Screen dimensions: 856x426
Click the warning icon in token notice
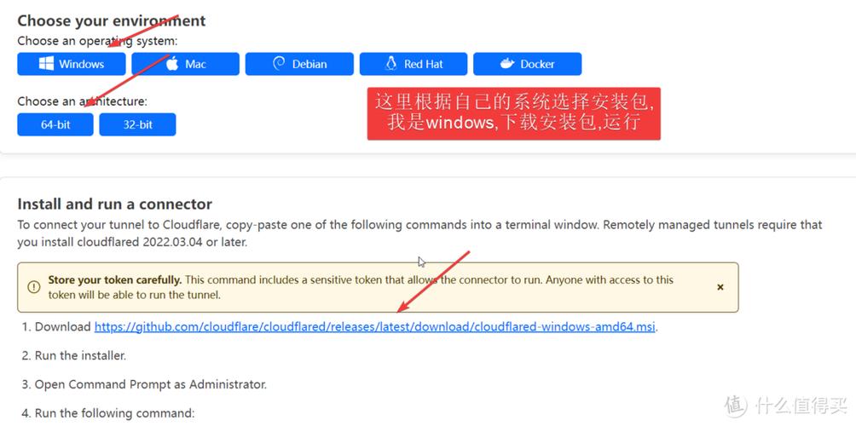click(x=34, y=287)
